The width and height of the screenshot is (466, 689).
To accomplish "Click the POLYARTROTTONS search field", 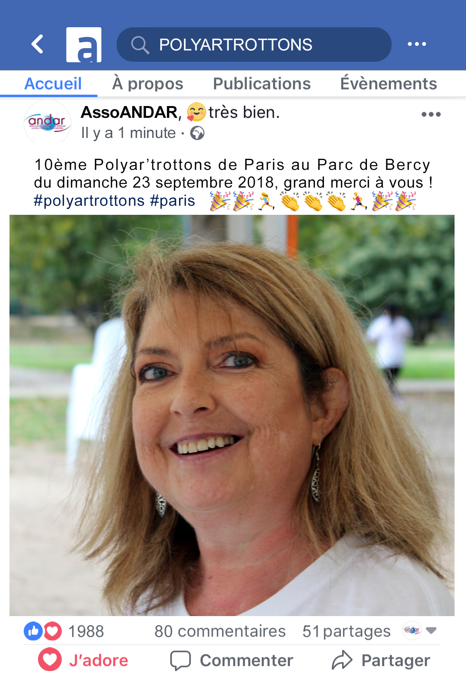I will 254,45.
